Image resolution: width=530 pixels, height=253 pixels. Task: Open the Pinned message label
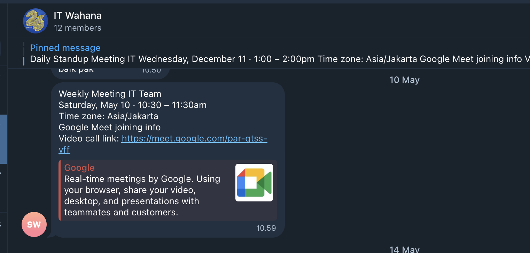(65, 48)
